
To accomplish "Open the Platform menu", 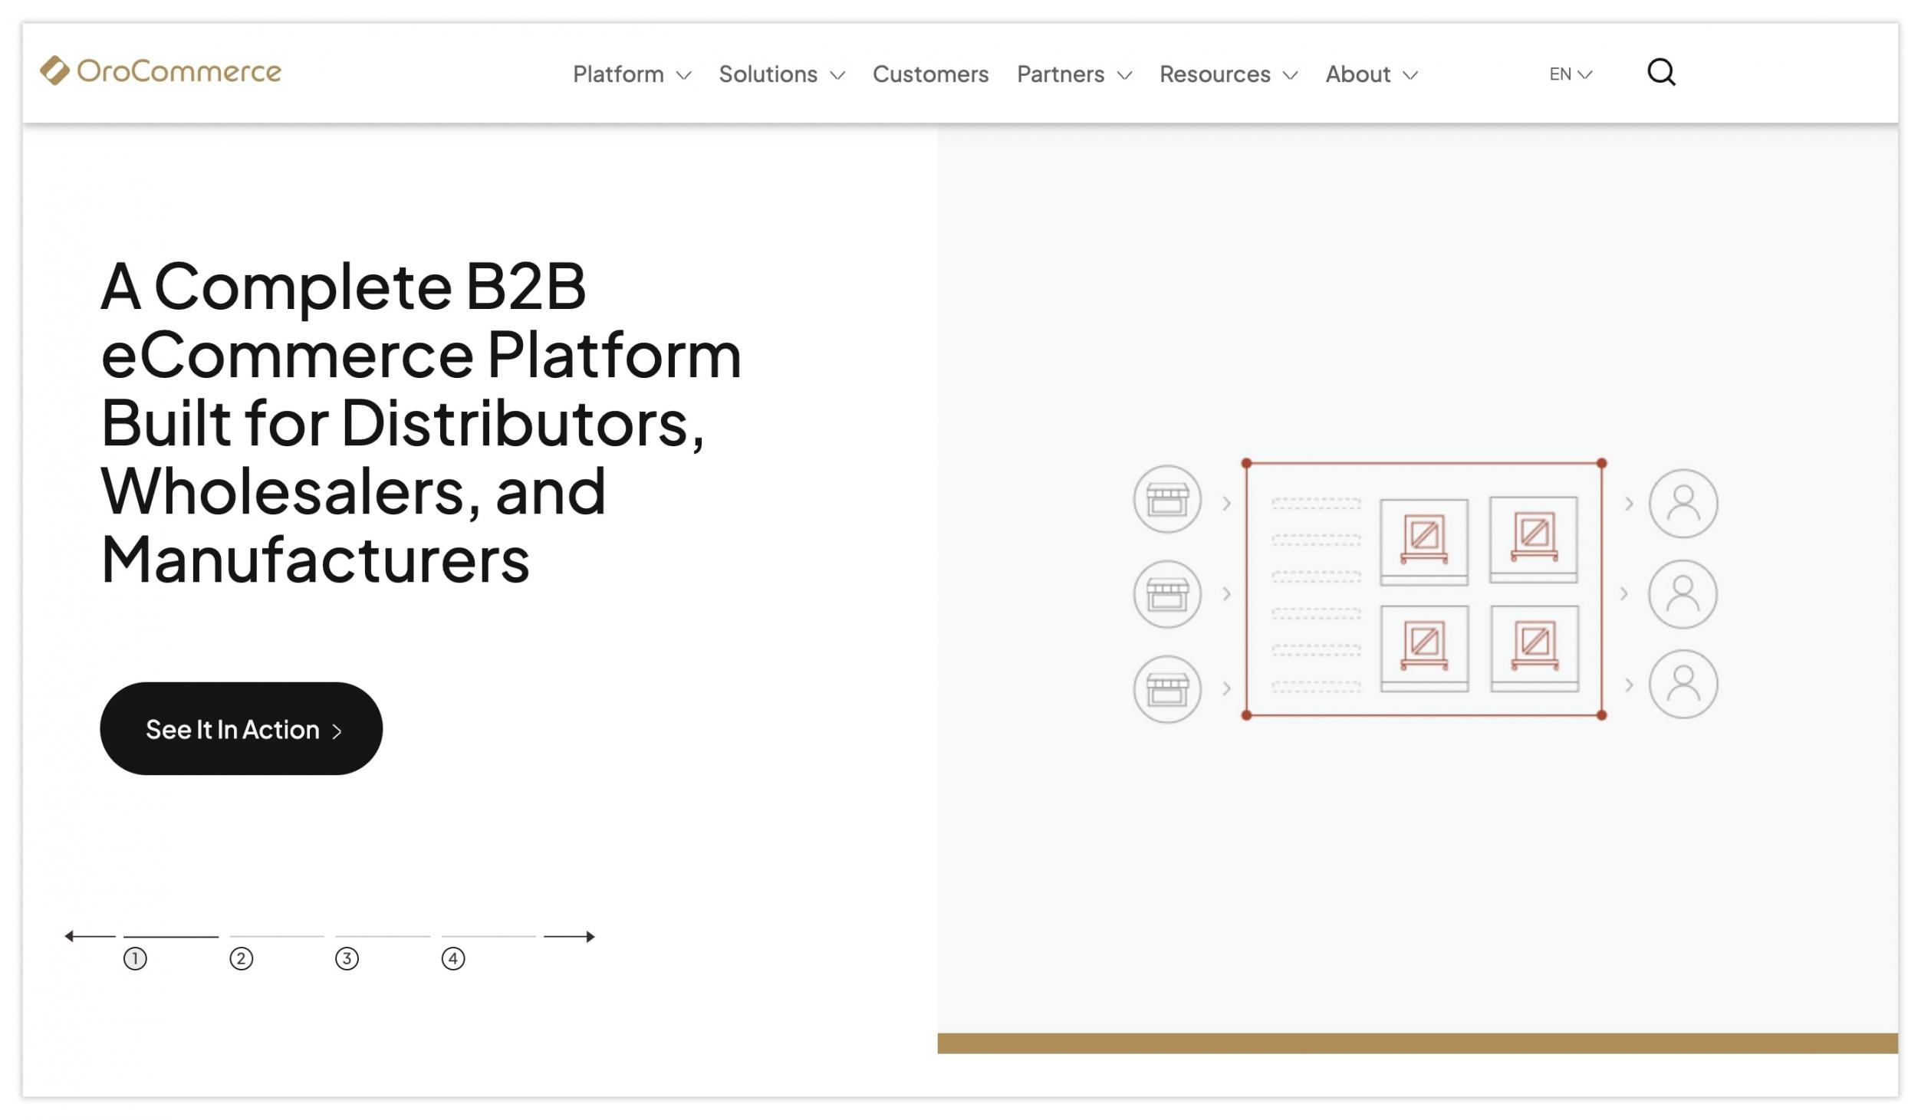I will (x=632, y=74).
